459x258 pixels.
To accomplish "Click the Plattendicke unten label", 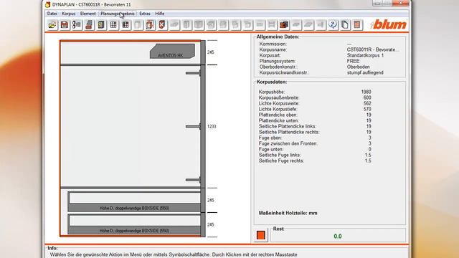I will coord(279,120).
